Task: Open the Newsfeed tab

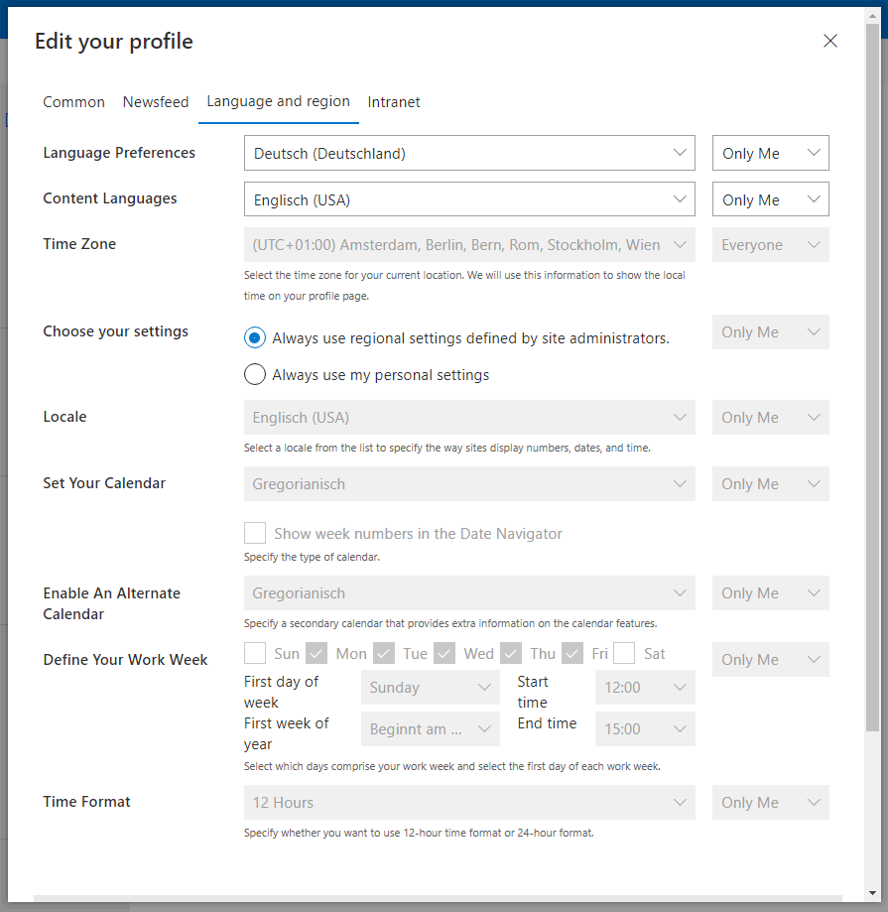Action: pos(156,102)
